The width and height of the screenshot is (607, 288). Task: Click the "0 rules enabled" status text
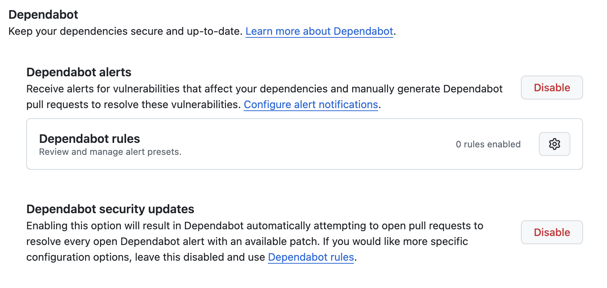(488, 144)
